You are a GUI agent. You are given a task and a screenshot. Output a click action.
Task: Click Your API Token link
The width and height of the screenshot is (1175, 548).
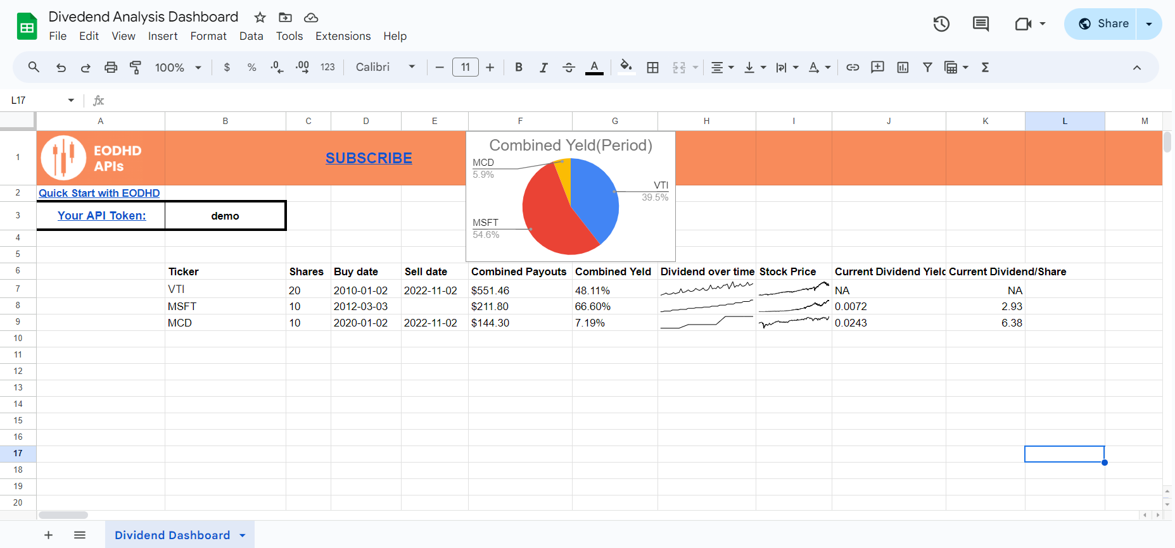pos(102,216)
